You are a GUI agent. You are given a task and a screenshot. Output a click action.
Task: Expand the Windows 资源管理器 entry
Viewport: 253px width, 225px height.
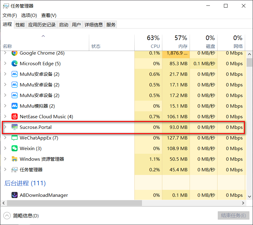[x=5, y=159]
